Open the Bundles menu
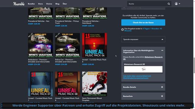195x109 pixels. click(x=31, y=4)
